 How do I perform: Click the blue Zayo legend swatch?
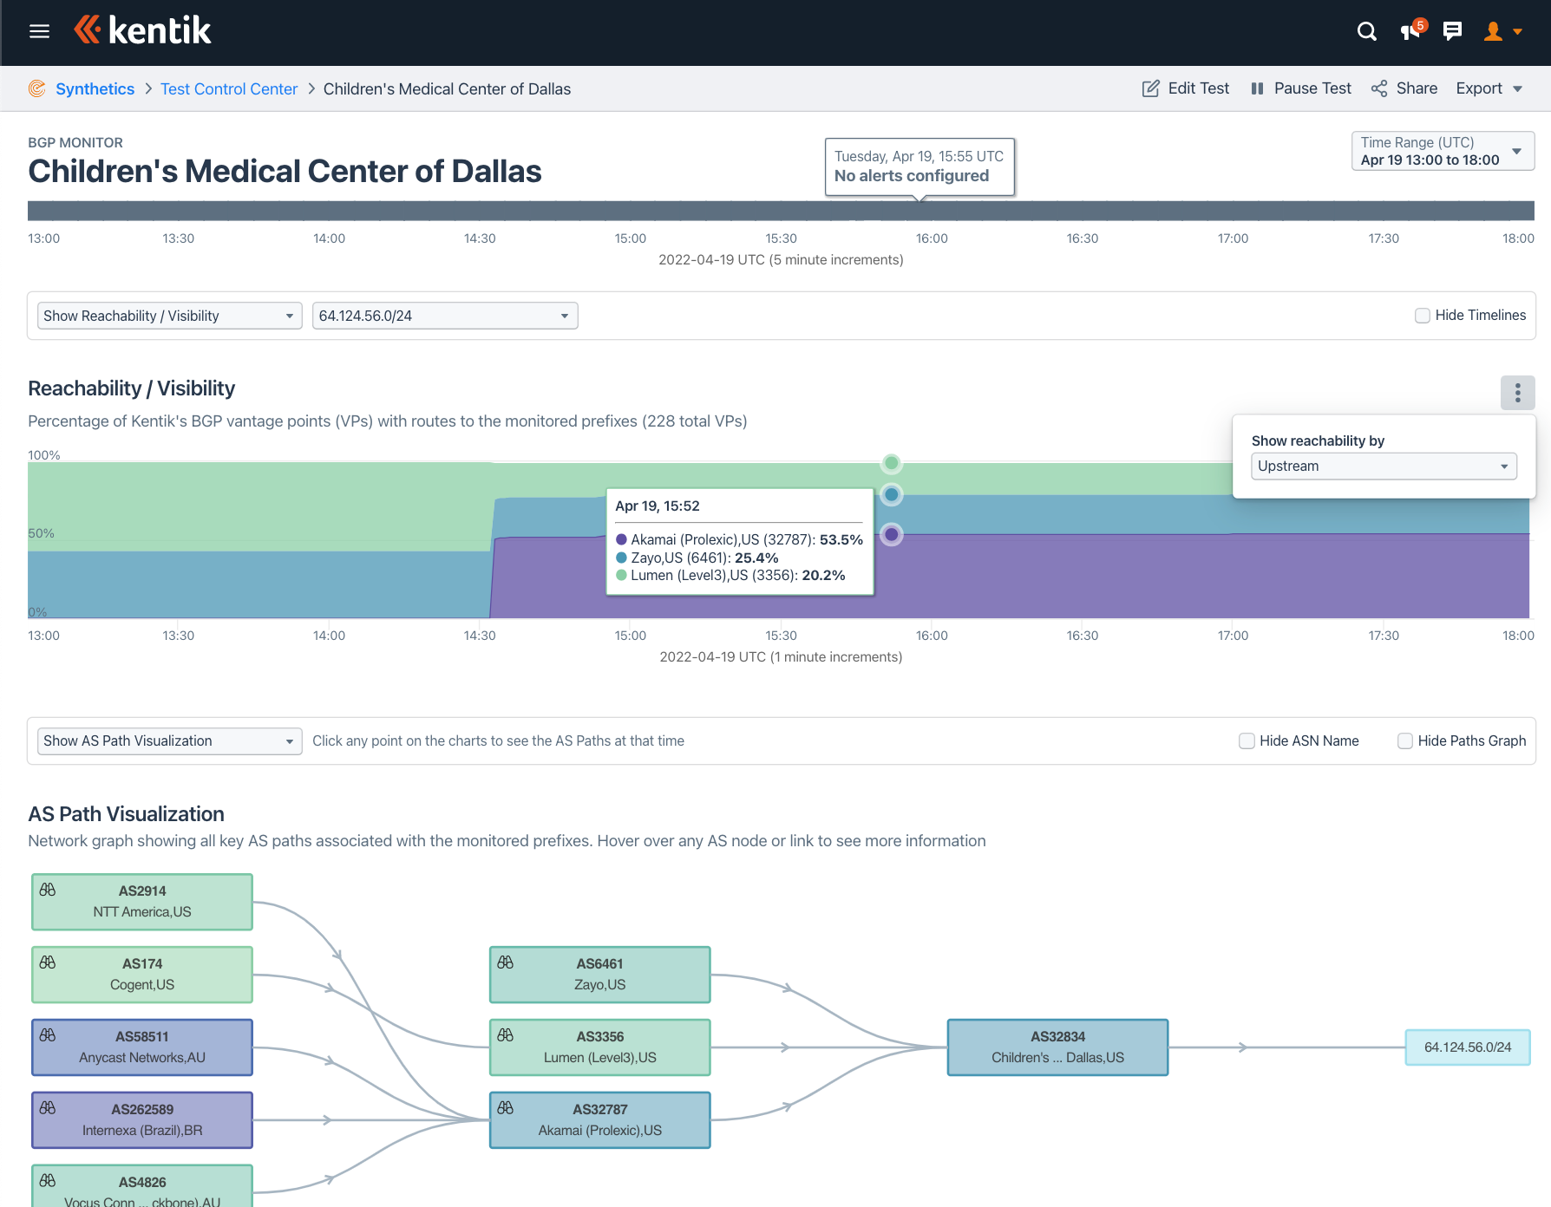[621, 558]
